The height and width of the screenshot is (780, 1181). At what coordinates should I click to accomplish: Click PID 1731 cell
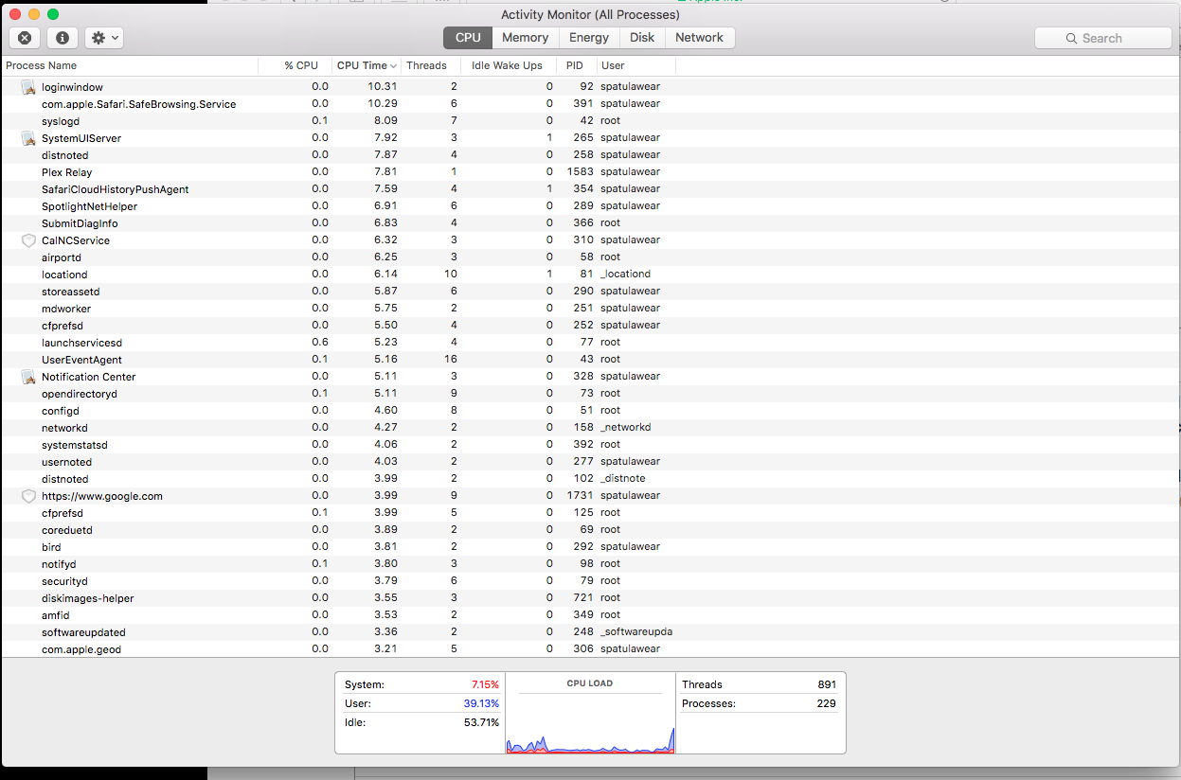click(x=581, y=495)
